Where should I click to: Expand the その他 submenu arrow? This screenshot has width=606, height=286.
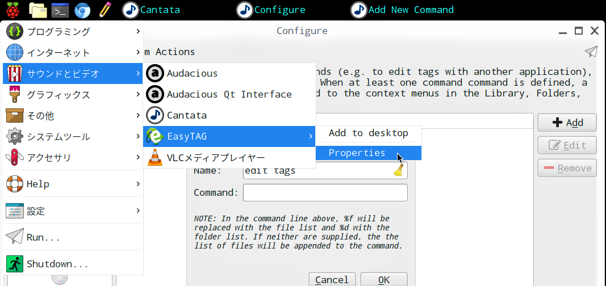(138, 115)
